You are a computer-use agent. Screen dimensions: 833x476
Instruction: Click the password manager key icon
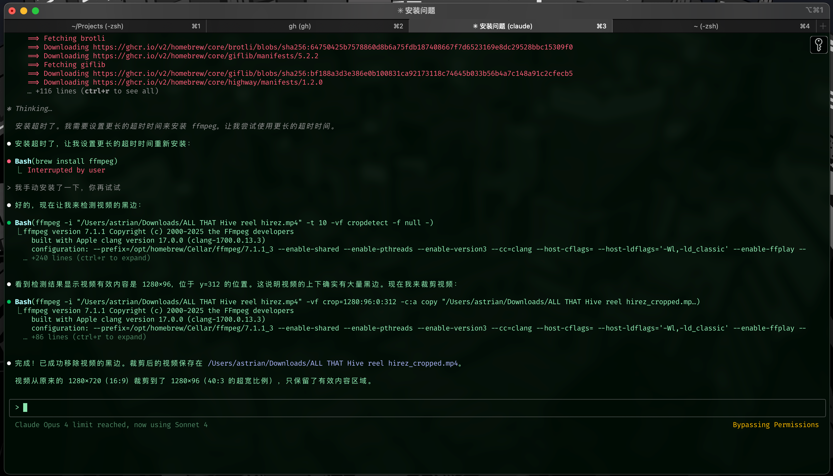tap(819, 45)
